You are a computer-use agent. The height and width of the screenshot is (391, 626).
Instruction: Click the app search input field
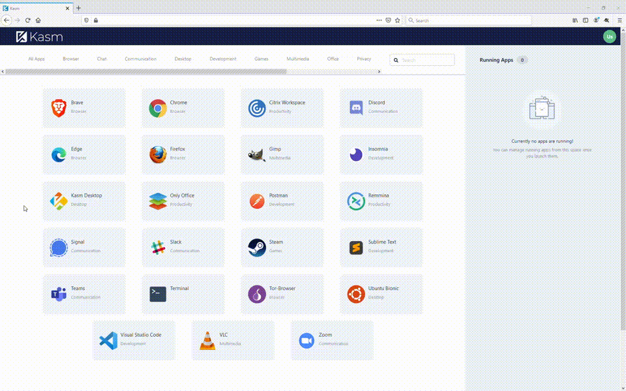coord(422,60)
